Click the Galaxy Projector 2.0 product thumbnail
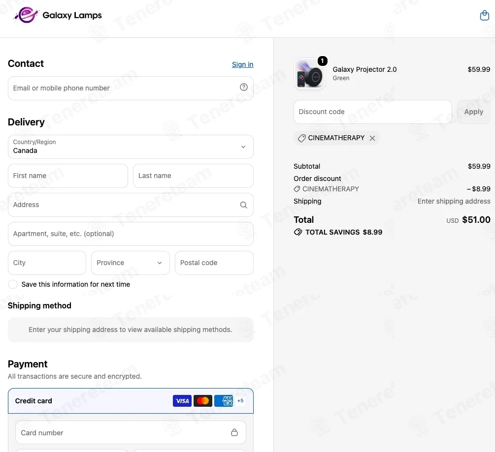Image resolution: width=495 pixels, height=452 pixels. [310, 74]
